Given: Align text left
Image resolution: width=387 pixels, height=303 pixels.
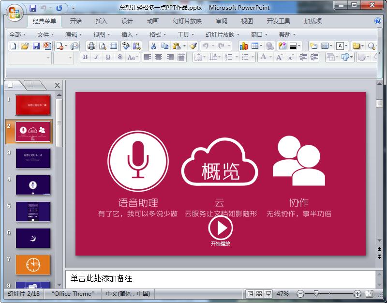Looking at the screenshot, I should [x=148, y=57].
